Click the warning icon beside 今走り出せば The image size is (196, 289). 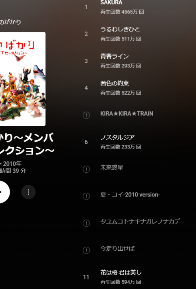point(86,250)
